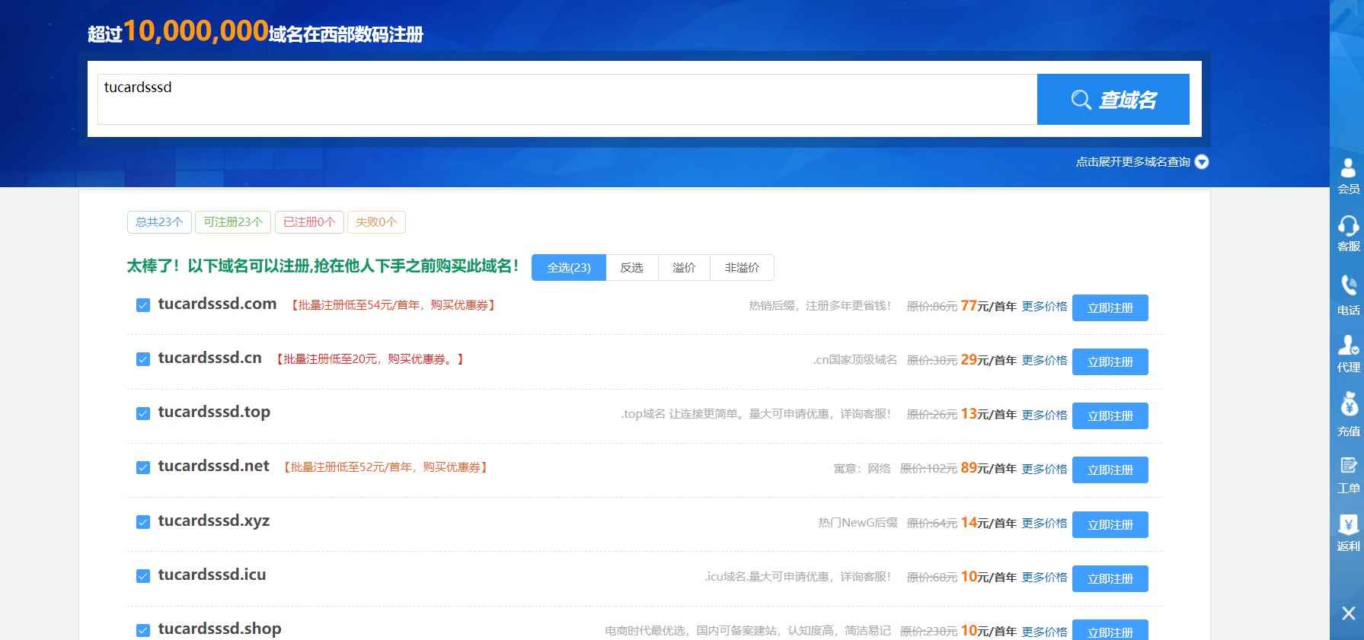Click the 客服 customer service headset icon
Screen dimensions: 1364x640
click(1347, 226)
